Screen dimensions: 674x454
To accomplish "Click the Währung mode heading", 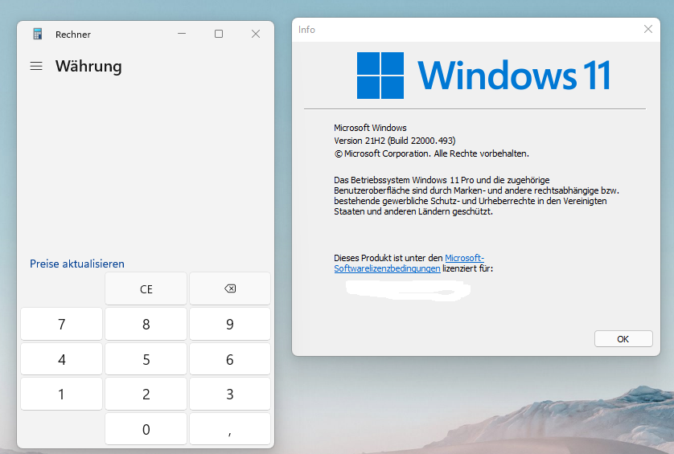I will (x=88, y=66).
